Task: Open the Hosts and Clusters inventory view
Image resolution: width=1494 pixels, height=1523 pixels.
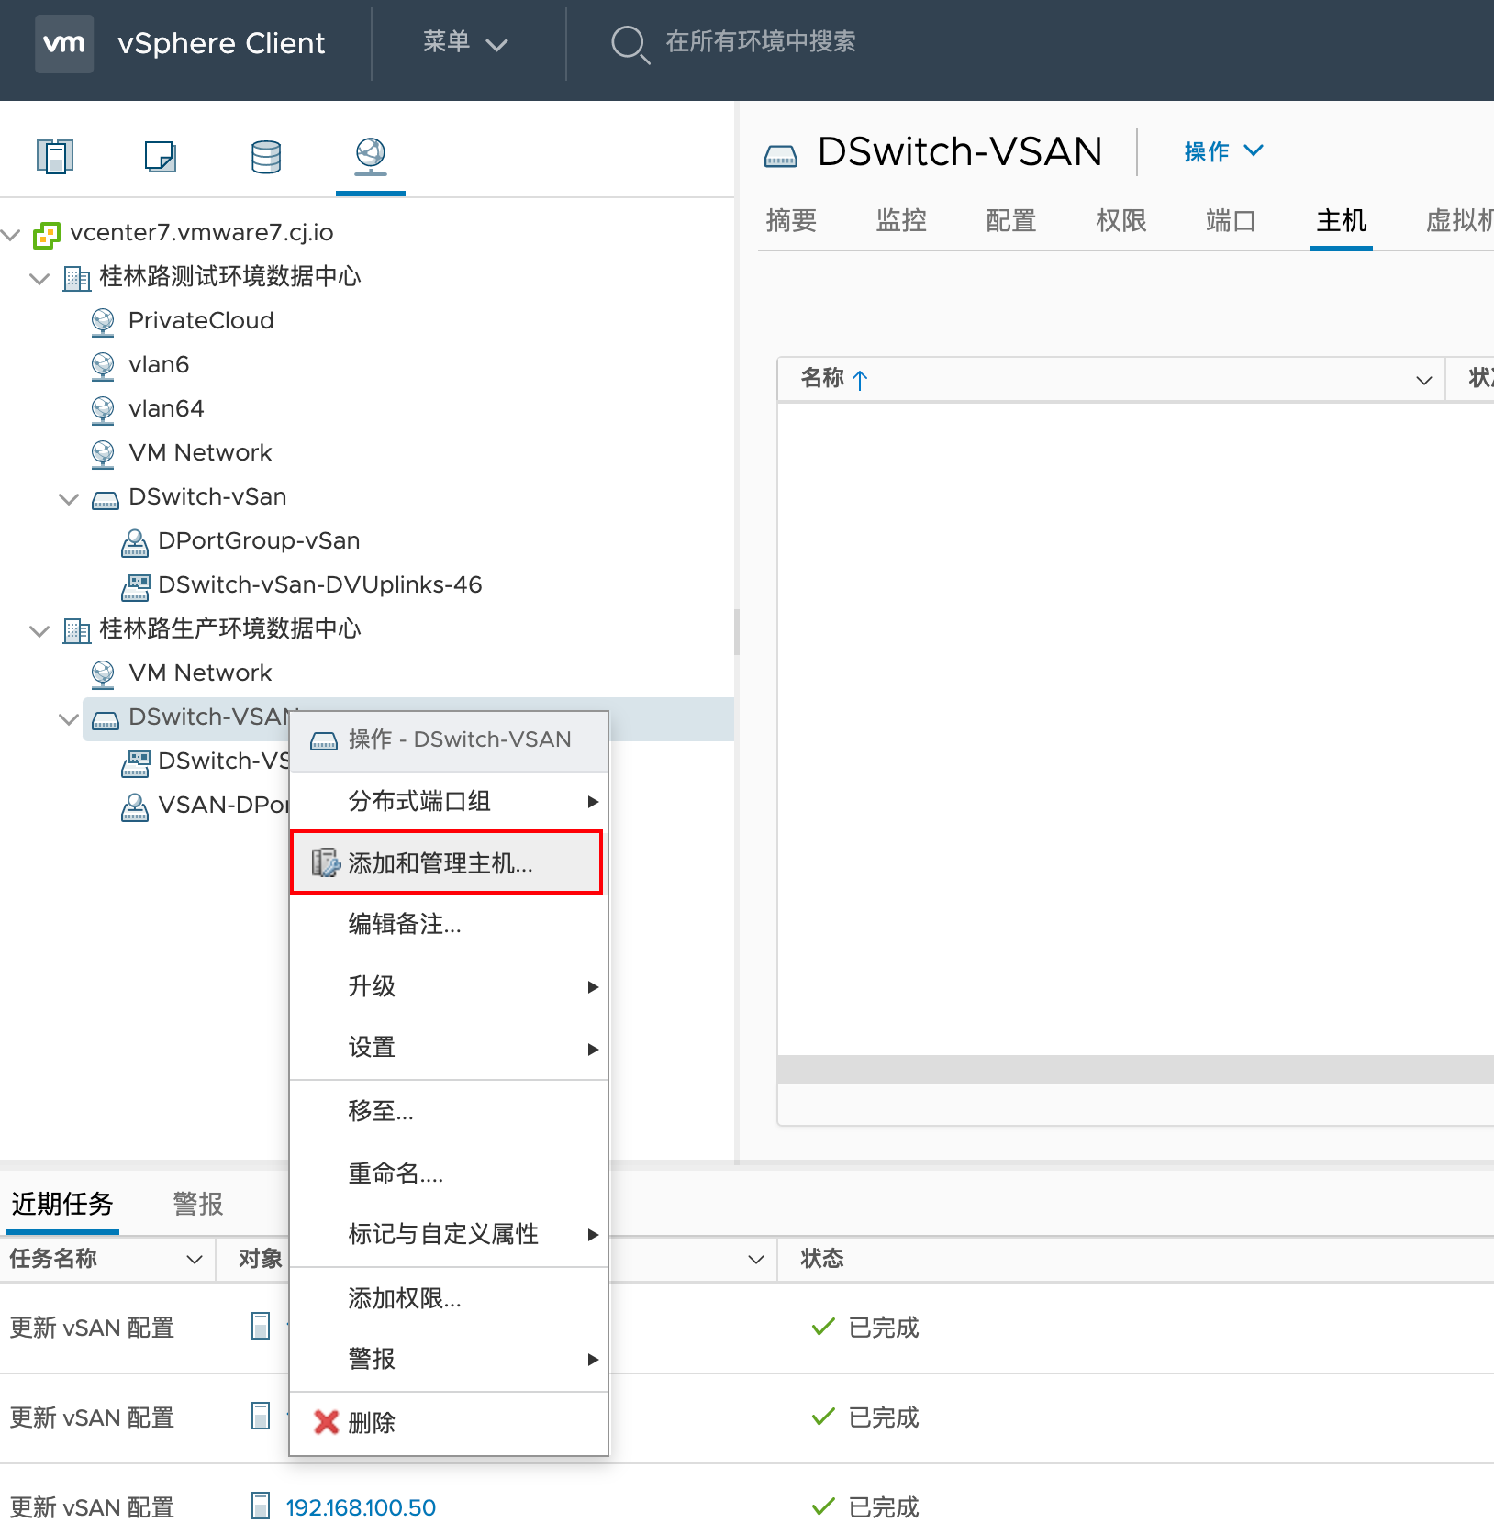Action: (55, 156)
